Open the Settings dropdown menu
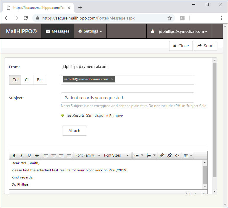This screenshot has width=228, height=208. tap(90, 31)
